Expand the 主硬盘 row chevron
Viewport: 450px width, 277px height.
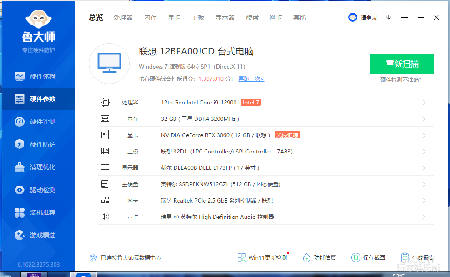pyautogui.click(x=424, y=184)
